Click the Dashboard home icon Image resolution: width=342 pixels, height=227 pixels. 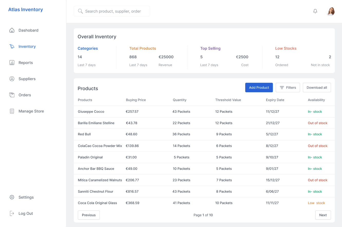[x=12, y=30]
